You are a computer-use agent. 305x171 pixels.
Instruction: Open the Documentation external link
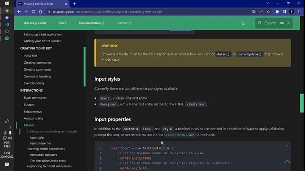tap(91, 23)
